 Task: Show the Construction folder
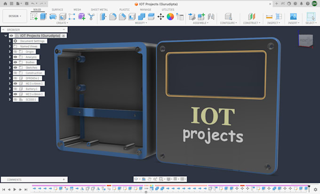(16, 73)
